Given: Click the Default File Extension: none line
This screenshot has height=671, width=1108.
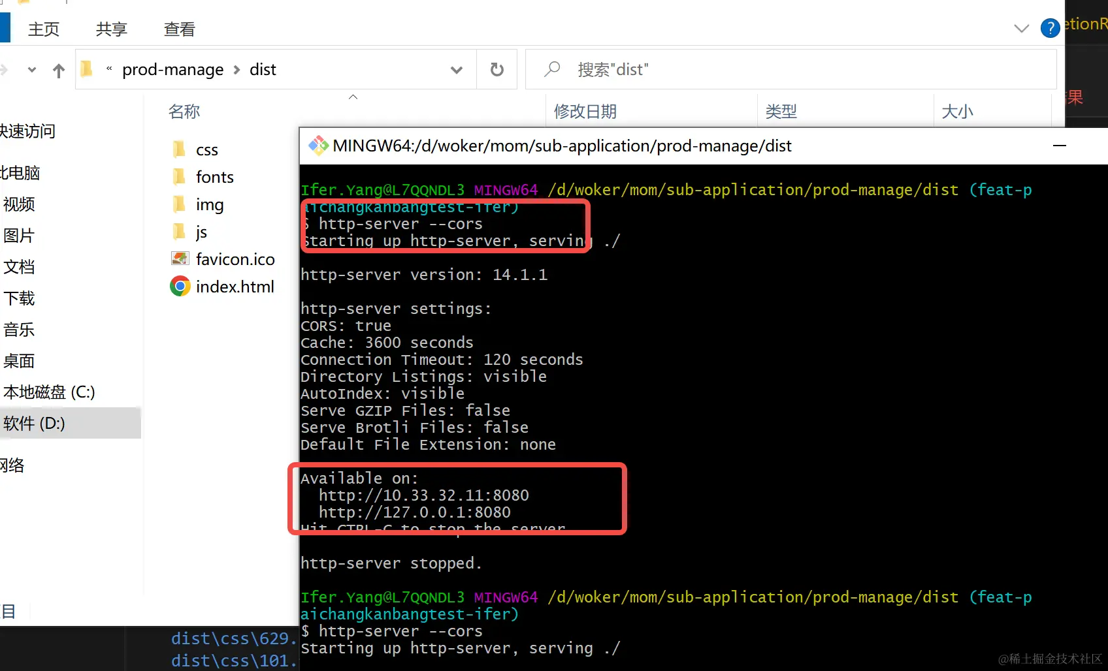Looking at the screenshot, I should point(428,445).
